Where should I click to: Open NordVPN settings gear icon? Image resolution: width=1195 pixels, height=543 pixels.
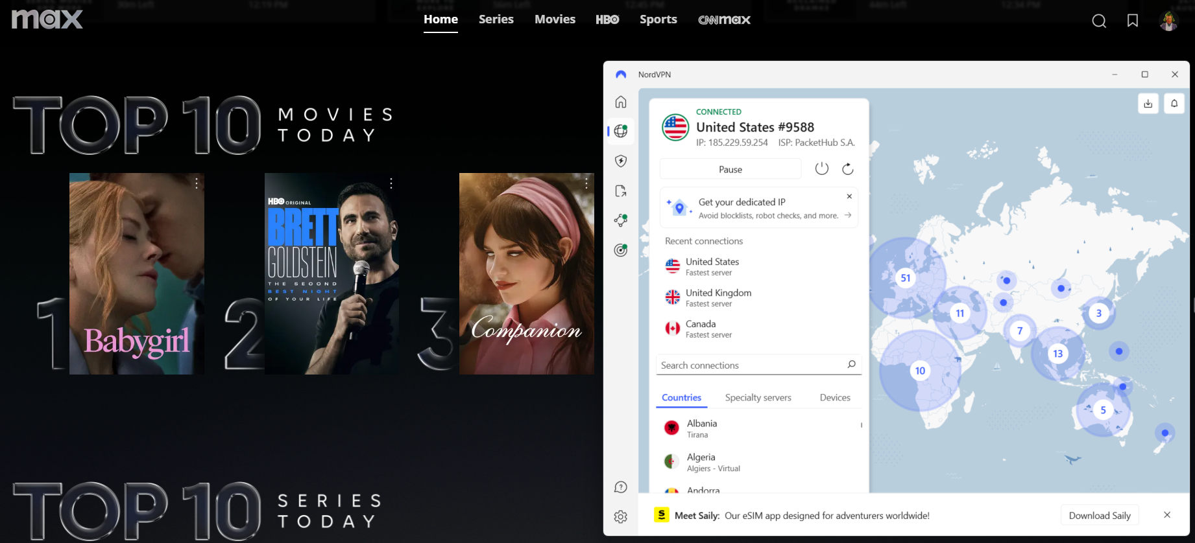(x=621, y=516)
